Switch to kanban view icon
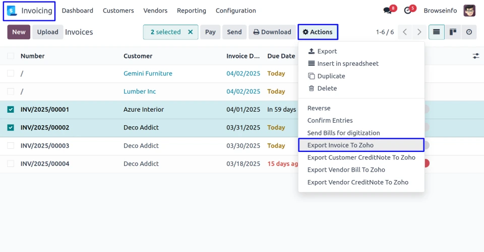This screenshot has height=252, width=484. click(453, 32)
